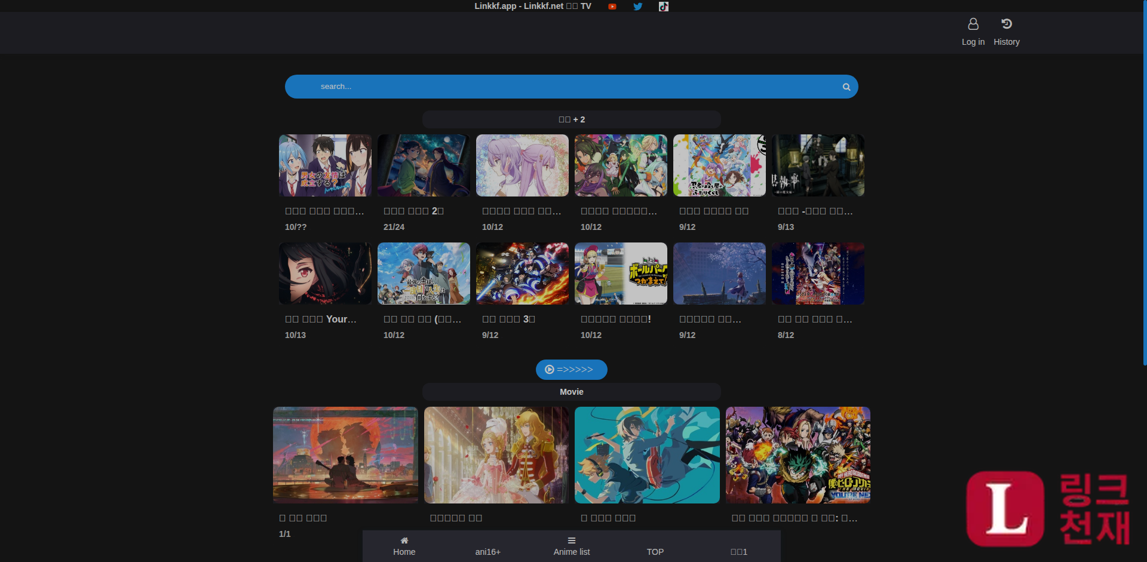Viewport: 1147px width, 562px height.
Task: Open the teal guitar movie thumbnail
Action: [x=647, y=455]
